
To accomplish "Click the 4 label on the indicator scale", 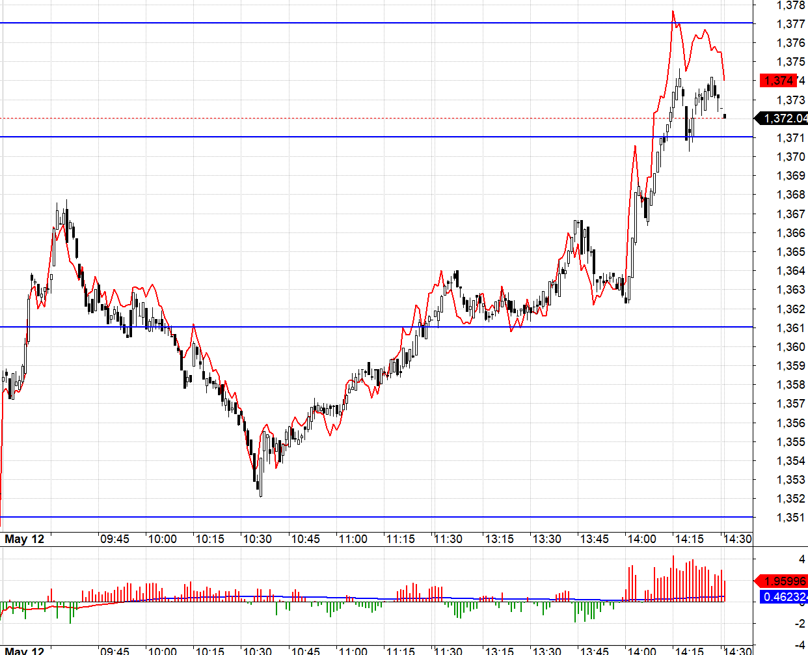I will point(801,559).
